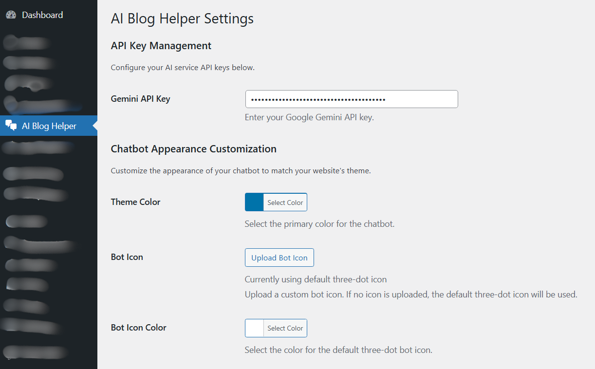This screenshot has width=595, height=369.
Task: Click the Dashboard speedometer icon
Action: point(11,15)
